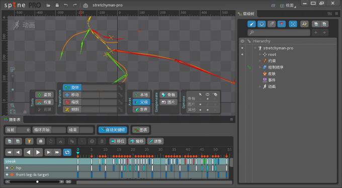Toggle visibility dot for root bone

(242, 54)
